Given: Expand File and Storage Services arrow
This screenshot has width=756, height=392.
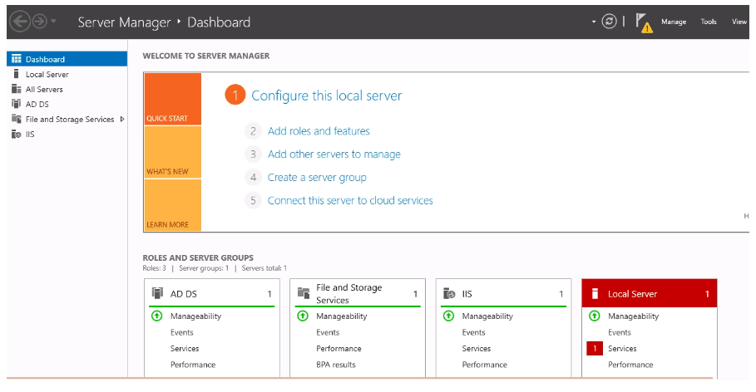Looking at the screenshot, I should point(122,119).
